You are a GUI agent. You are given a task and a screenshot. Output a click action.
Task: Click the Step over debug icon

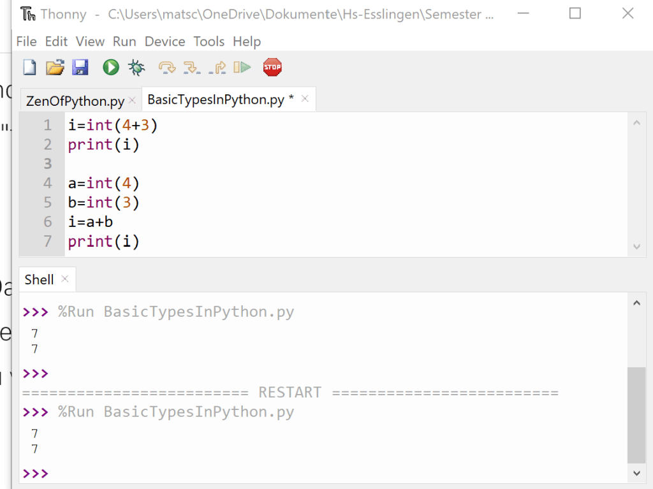pyautogui.click(x=167, y=67)
